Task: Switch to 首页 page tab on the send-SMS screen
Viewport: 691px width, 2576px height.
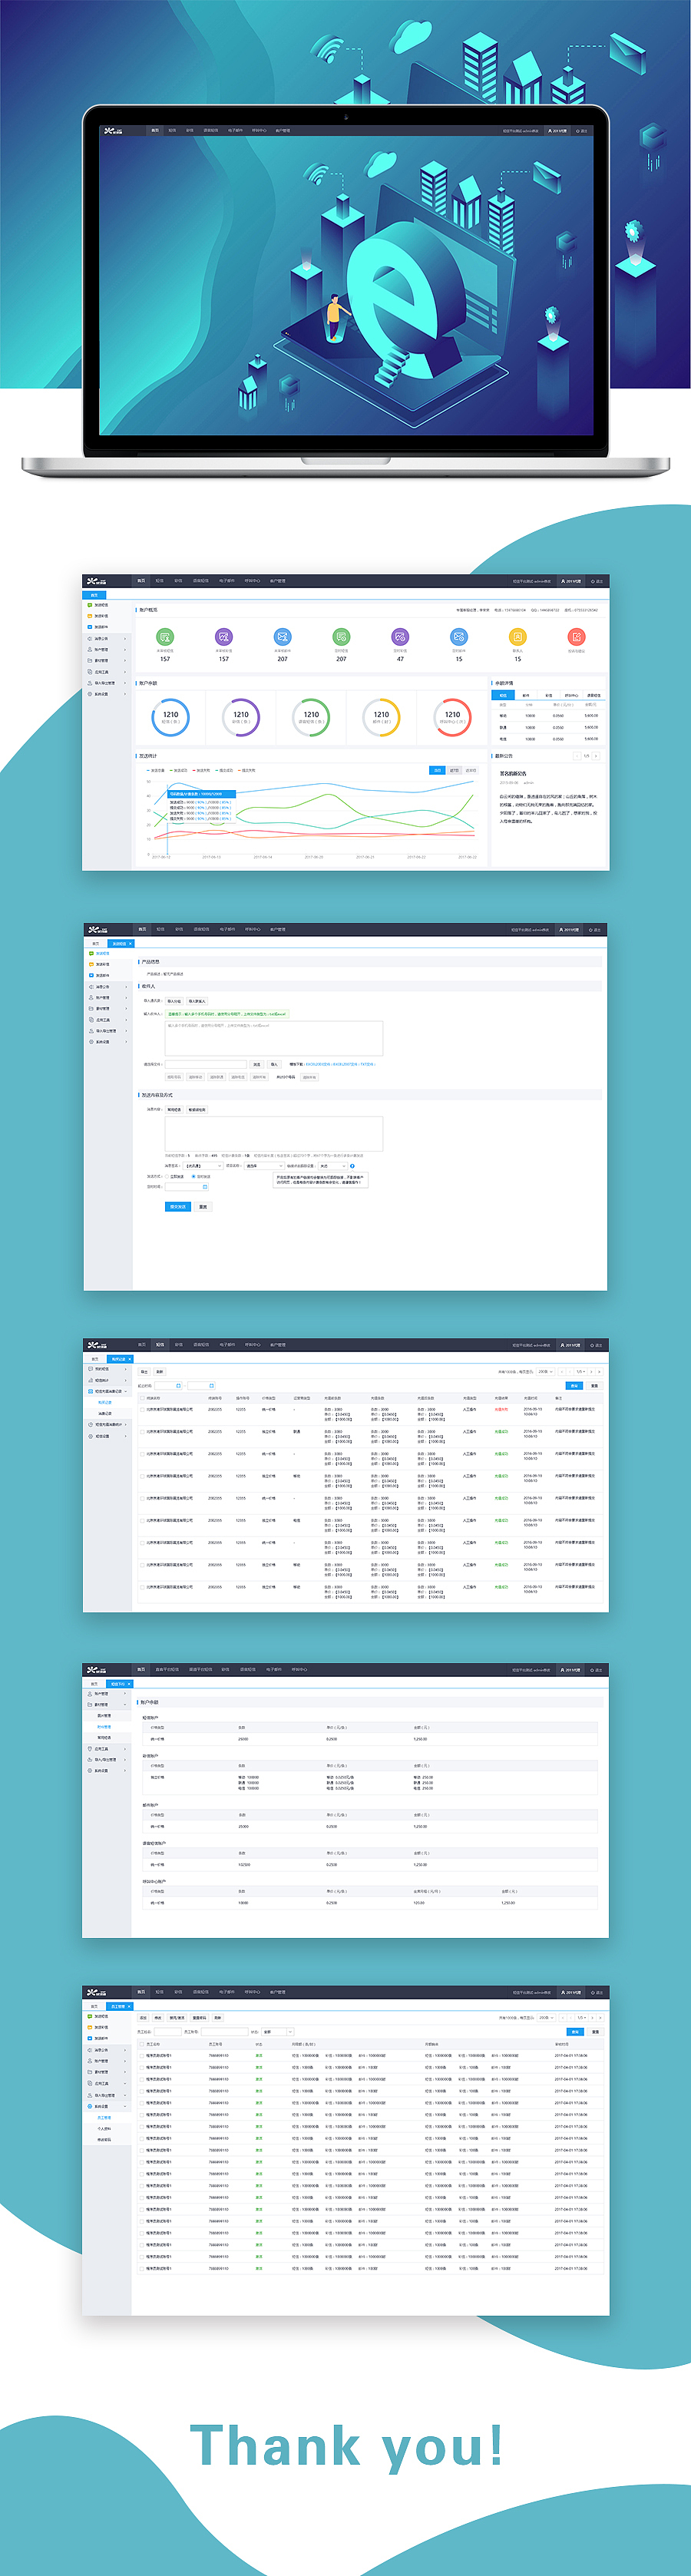Action: [x=96, y=943]
